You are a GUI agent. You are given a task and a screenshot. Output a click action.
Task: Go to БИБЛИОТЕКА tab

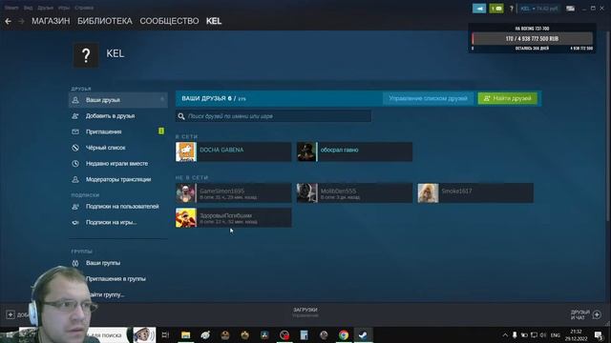coord(105,21)
